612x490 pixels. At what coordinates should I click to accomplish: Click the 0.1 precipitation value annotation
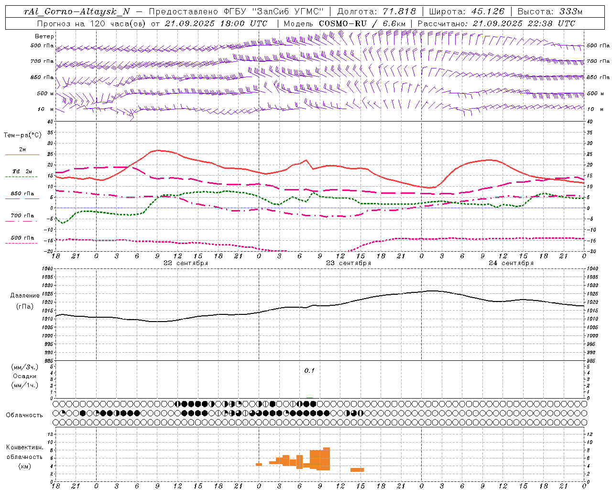pos(309,371)
